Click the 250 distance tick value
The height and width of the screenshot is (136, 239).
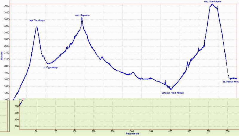pos(113,131)
